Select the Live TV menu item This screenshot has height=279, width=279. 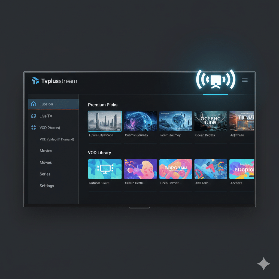46,116
